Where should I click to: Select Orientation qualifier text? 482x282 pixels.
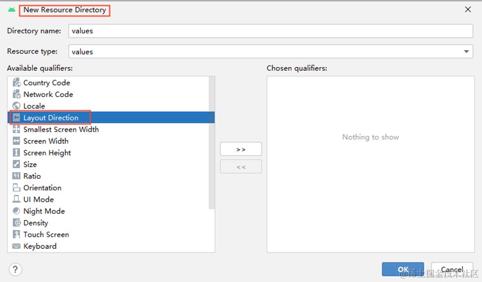pos(43,188)
